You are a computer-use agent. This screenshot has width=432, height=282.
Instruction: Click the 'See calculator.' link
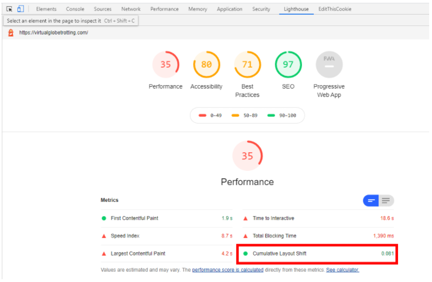click(342, 270)
